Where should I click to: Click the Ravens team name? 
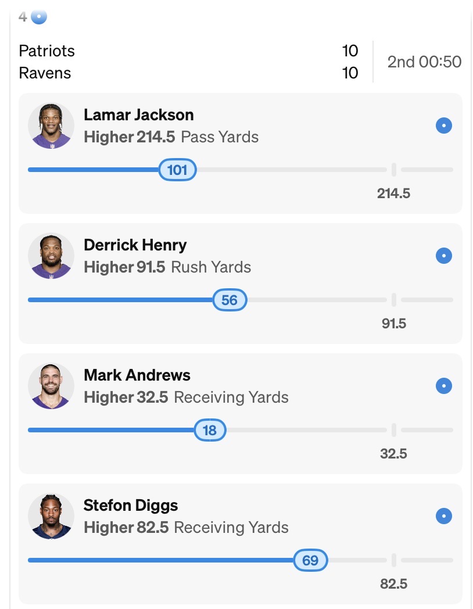point(45,73)
